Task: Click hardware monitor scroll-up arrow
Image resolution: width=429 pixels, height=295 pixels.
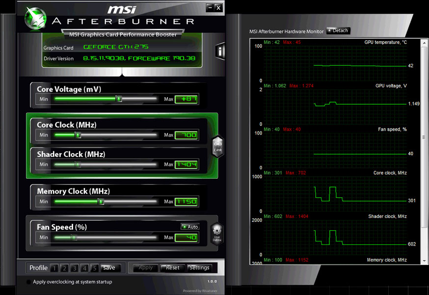Action: click(x=424, y=43)
